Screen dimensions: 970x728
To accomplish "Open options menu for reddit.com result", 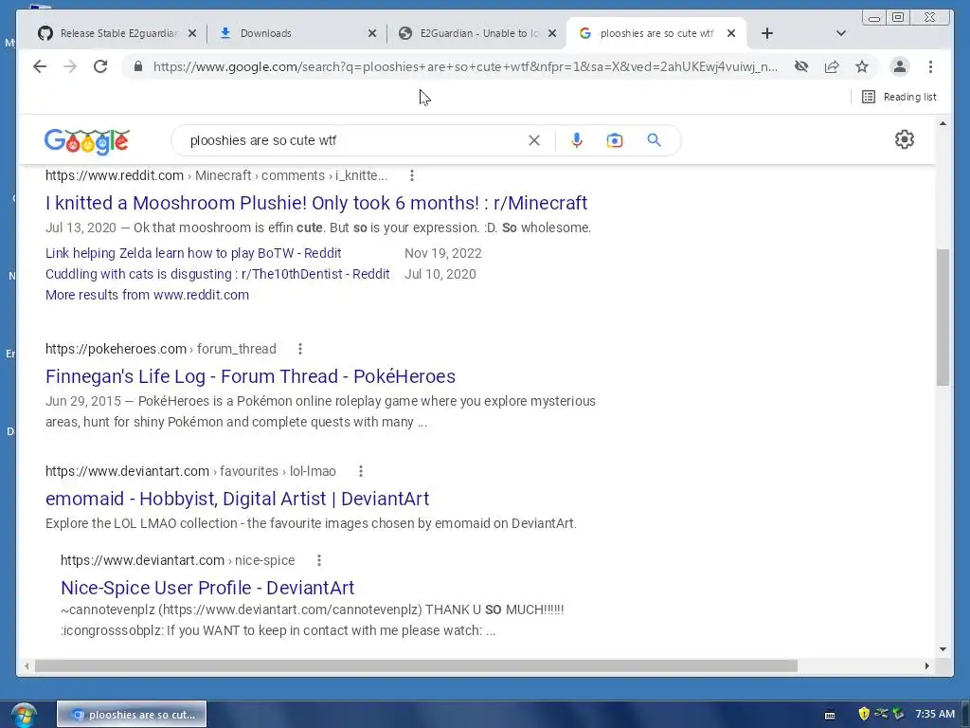I will [x=412, y=175].
